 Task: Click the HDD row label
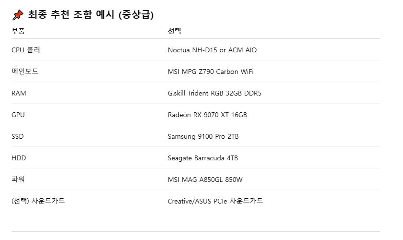coord(18,158)
